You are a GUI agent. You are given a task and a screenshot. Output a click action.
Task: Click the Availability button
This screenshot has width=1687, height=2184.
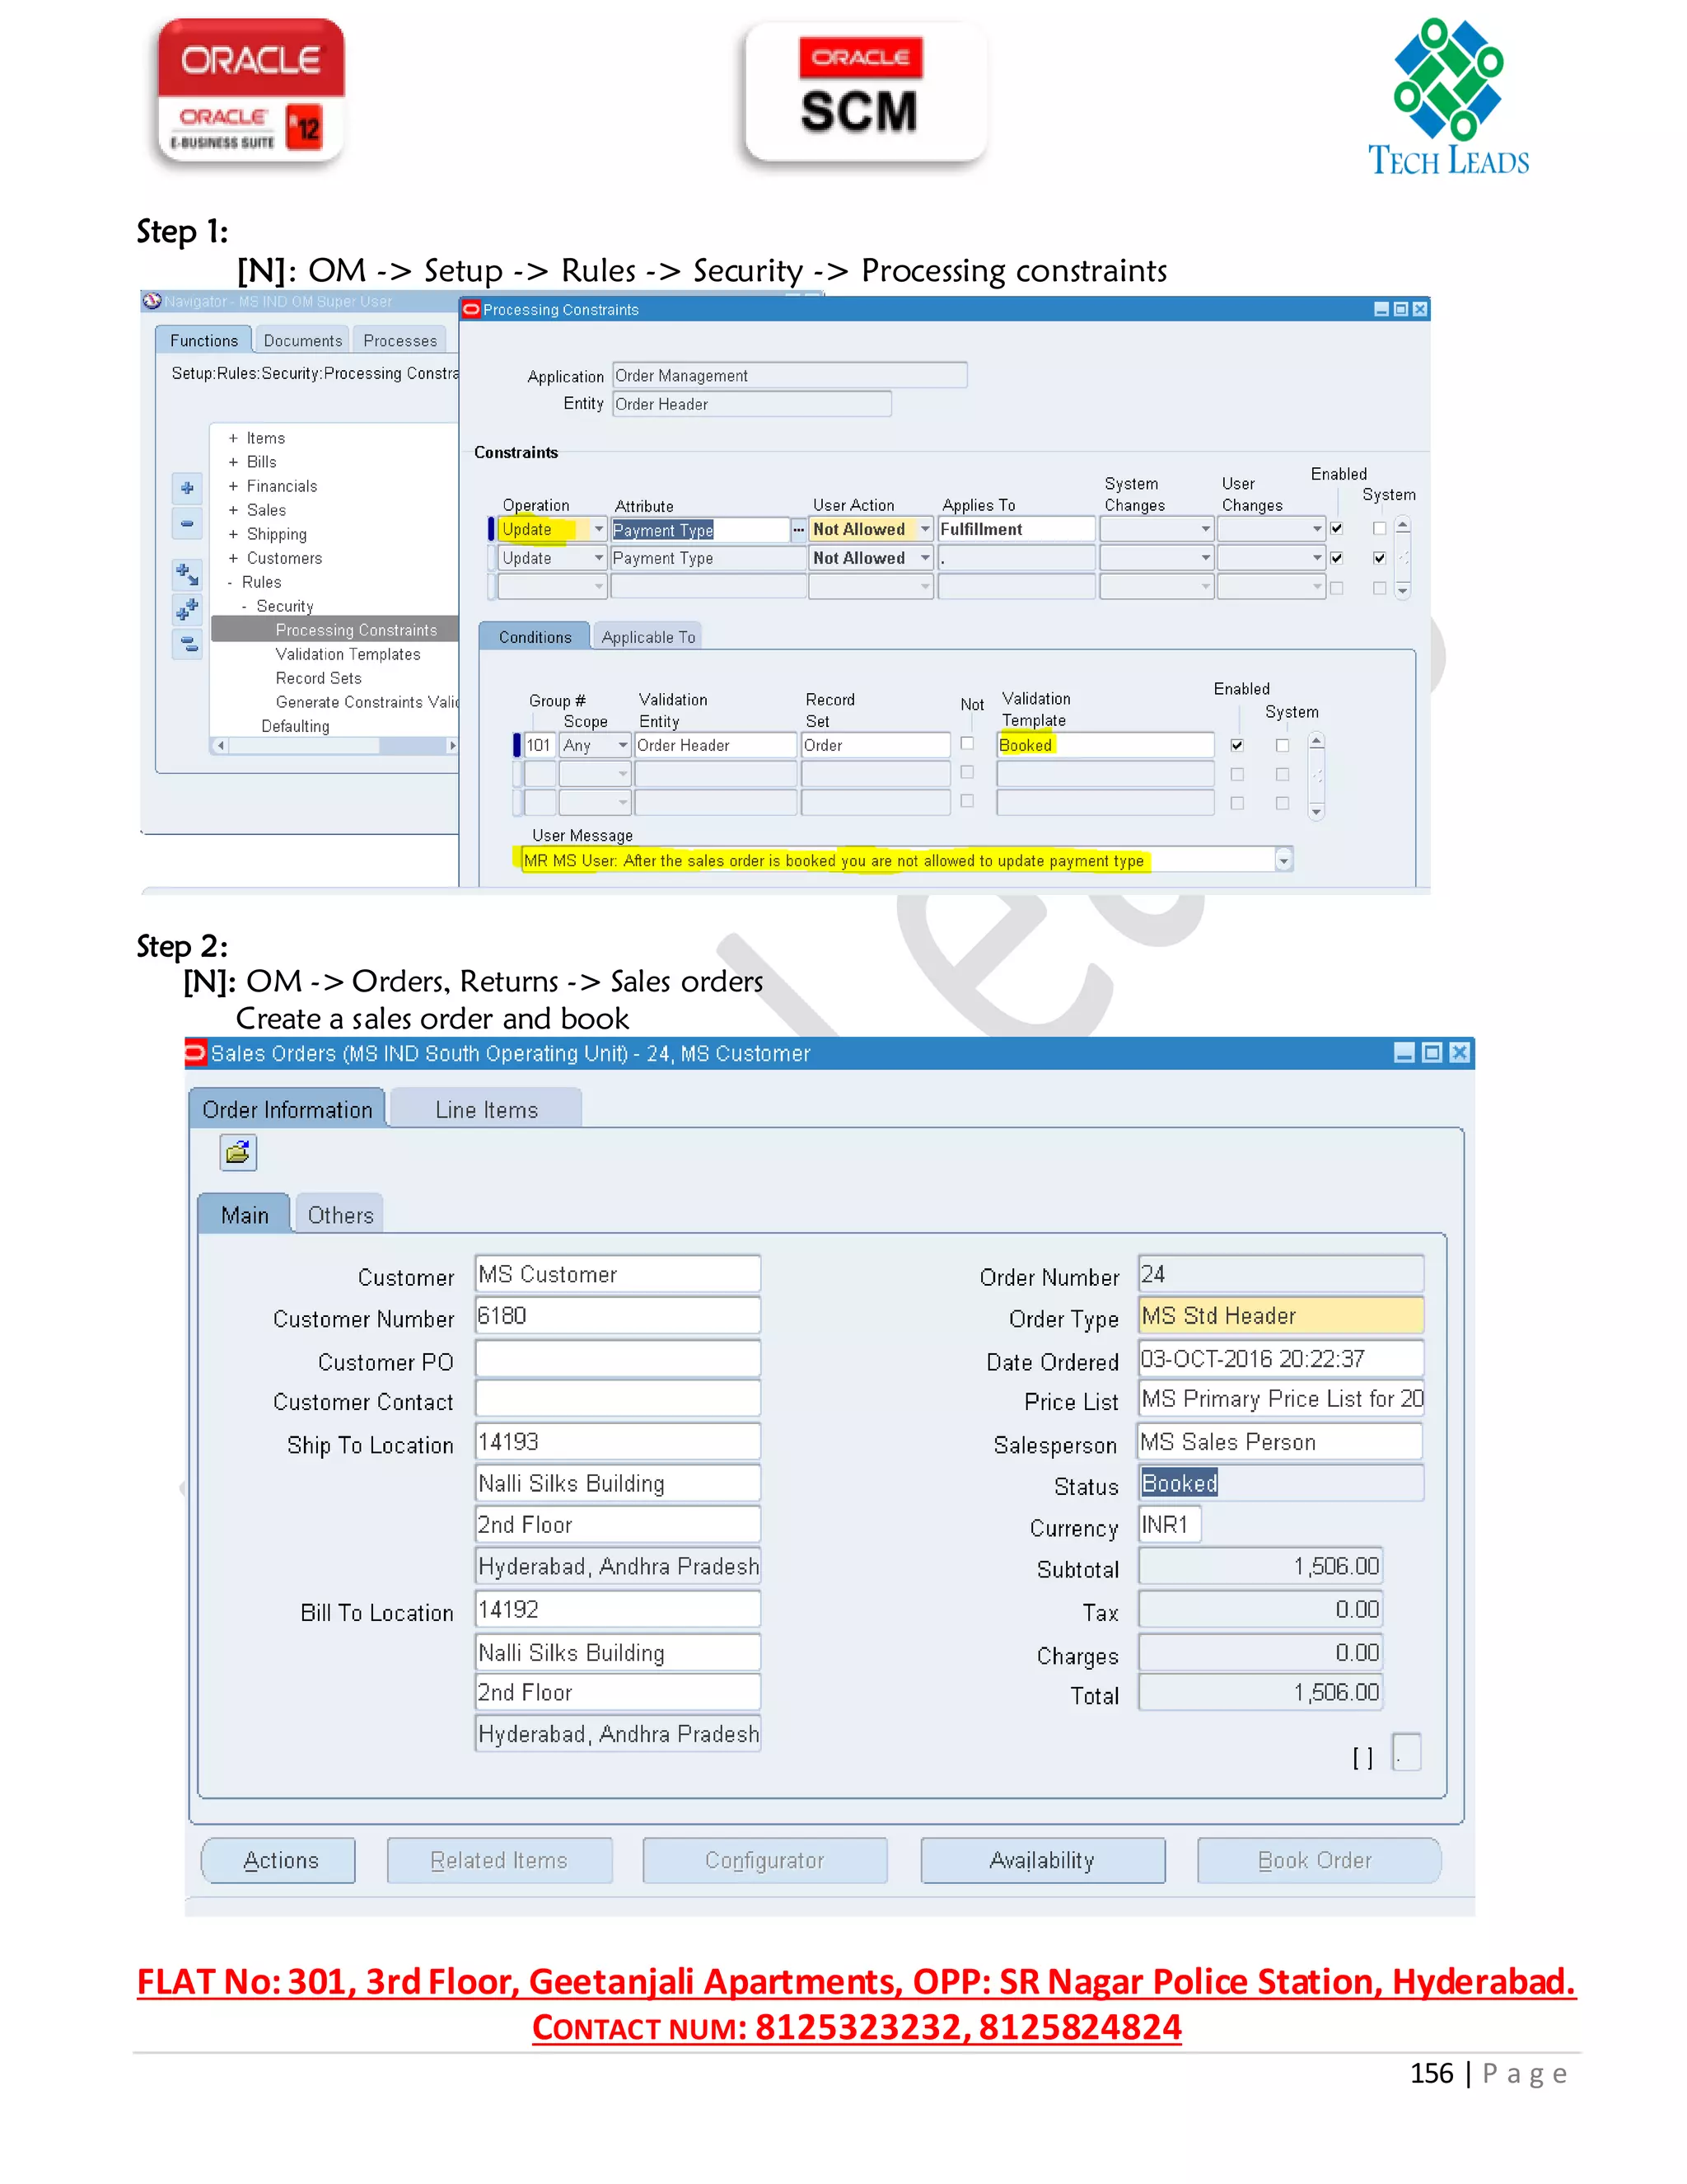[x=1041, y=1861]
